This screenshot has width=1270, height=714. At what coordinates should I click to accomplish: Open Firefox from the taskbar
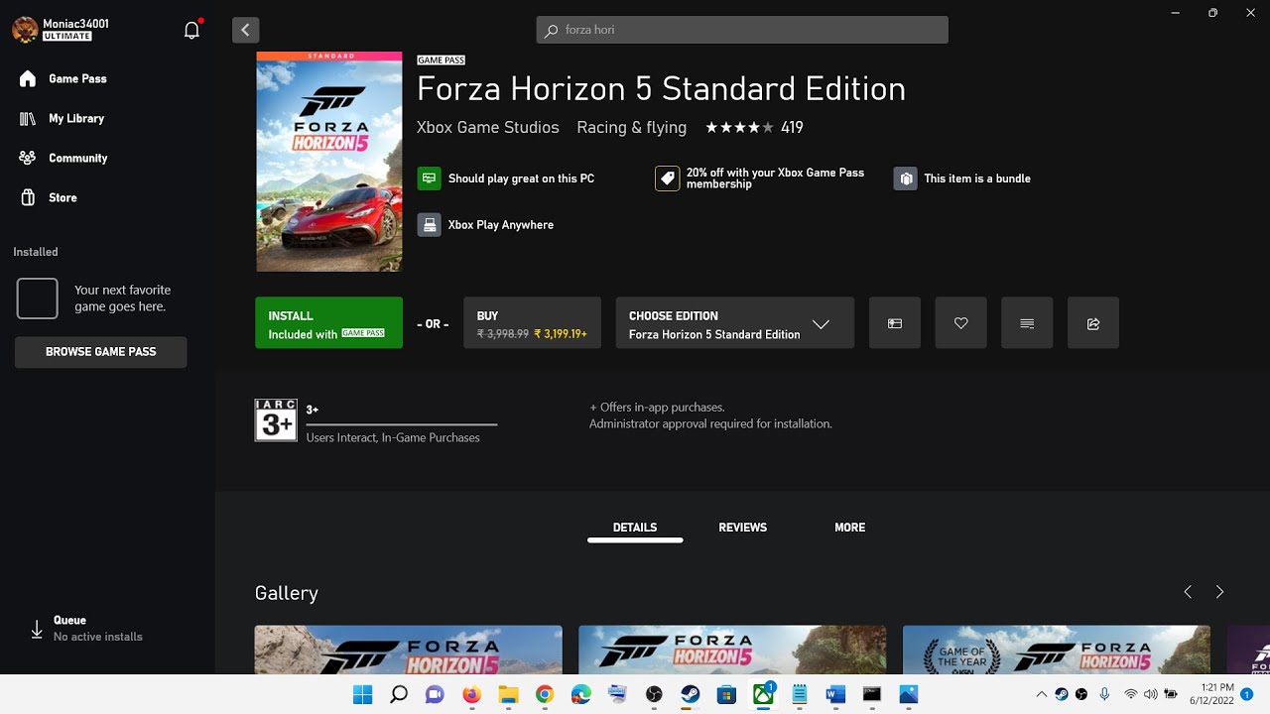coord(471,694)
